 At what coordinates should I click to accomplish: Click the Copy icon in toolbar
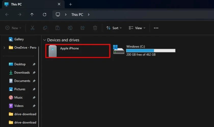tap(45, 28)
